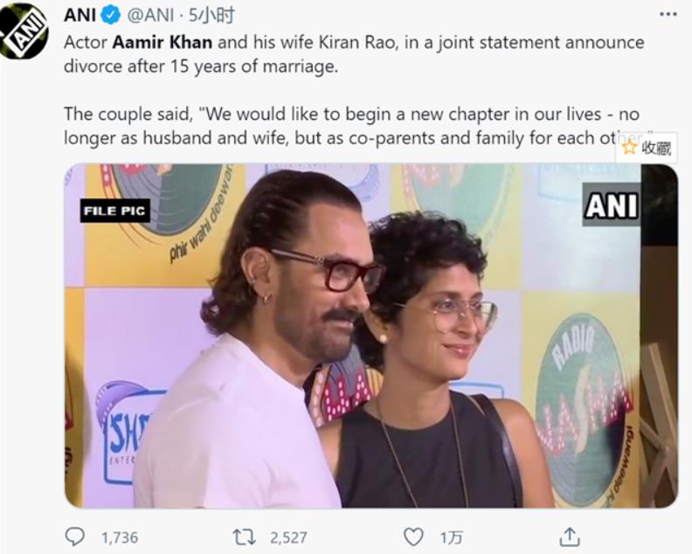Screen dimensions: 692x554
Task: Click the FILE PIC label on photo
Action: [x=114, y=211]
